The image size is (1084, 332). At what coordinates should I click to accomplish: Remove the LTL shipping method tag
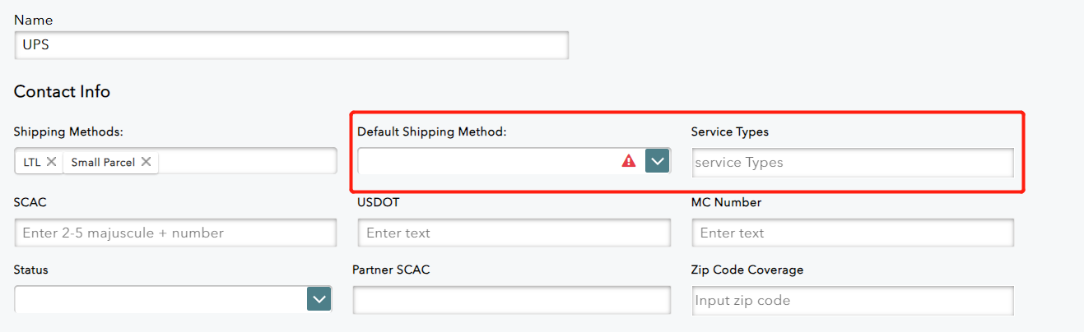point(51,162)
